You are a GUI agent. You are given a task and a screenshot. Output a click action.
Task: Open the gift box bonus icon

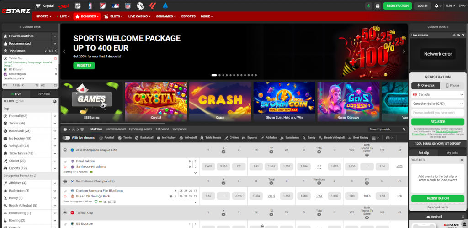pos(378,5)
